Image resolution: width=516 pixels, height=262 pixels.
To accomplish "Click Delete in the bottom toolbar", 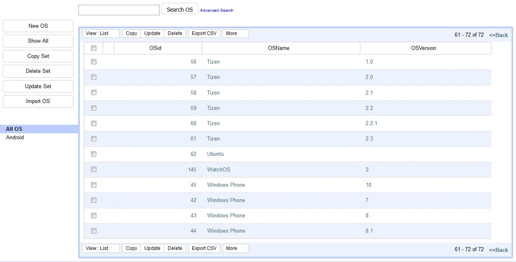I will 175,248.
